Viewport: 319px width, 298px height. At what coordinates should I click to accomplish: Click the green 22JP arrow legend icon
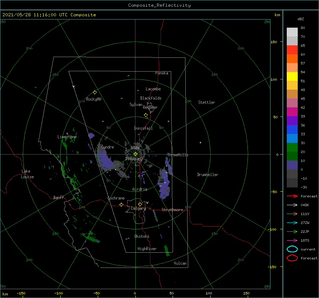click(292, 231)
